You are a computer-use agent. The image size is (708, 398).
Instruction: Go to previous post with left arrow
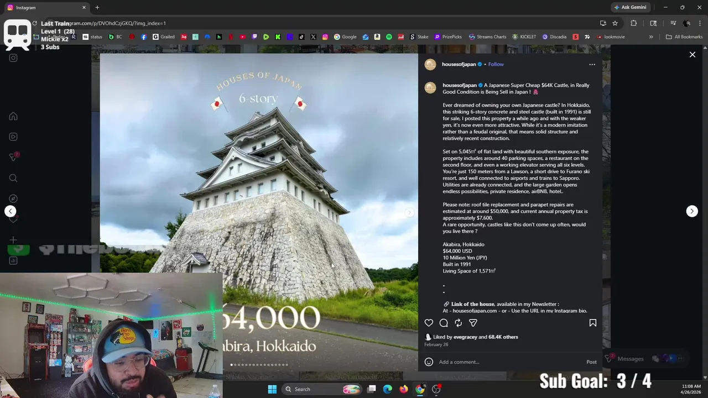[10, 211]
